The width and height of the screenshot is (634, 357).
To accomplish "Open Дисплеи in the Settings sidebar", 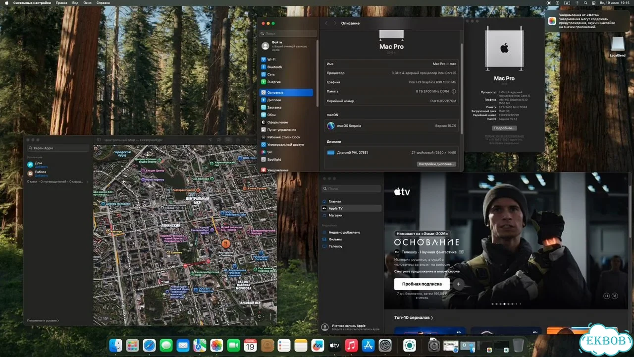I will pos(286,100).
